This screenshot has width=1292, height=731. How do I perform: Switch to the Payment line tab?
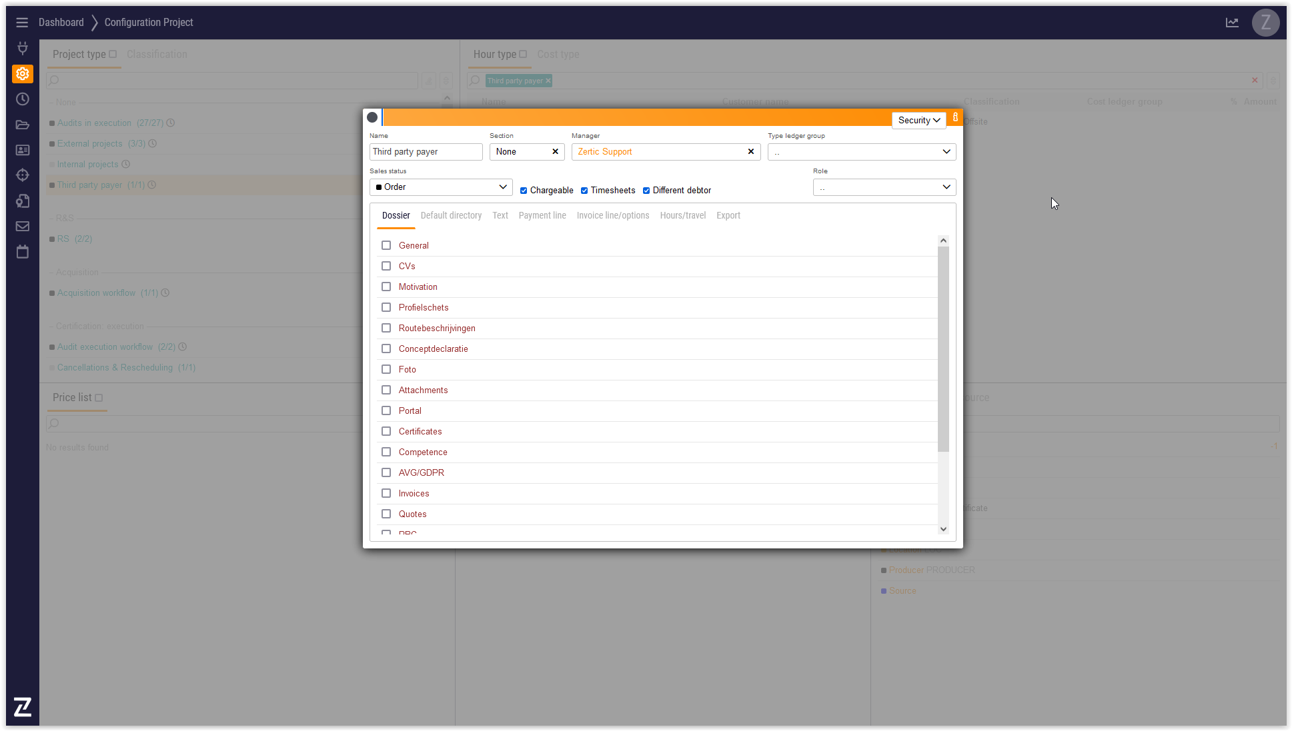coord(542,216)
